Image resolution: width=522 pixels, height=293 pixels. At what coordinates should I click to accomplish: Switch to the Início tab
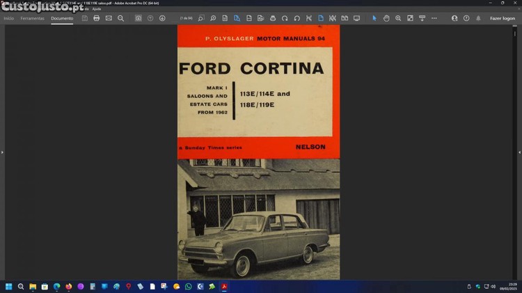click(9, 18)
